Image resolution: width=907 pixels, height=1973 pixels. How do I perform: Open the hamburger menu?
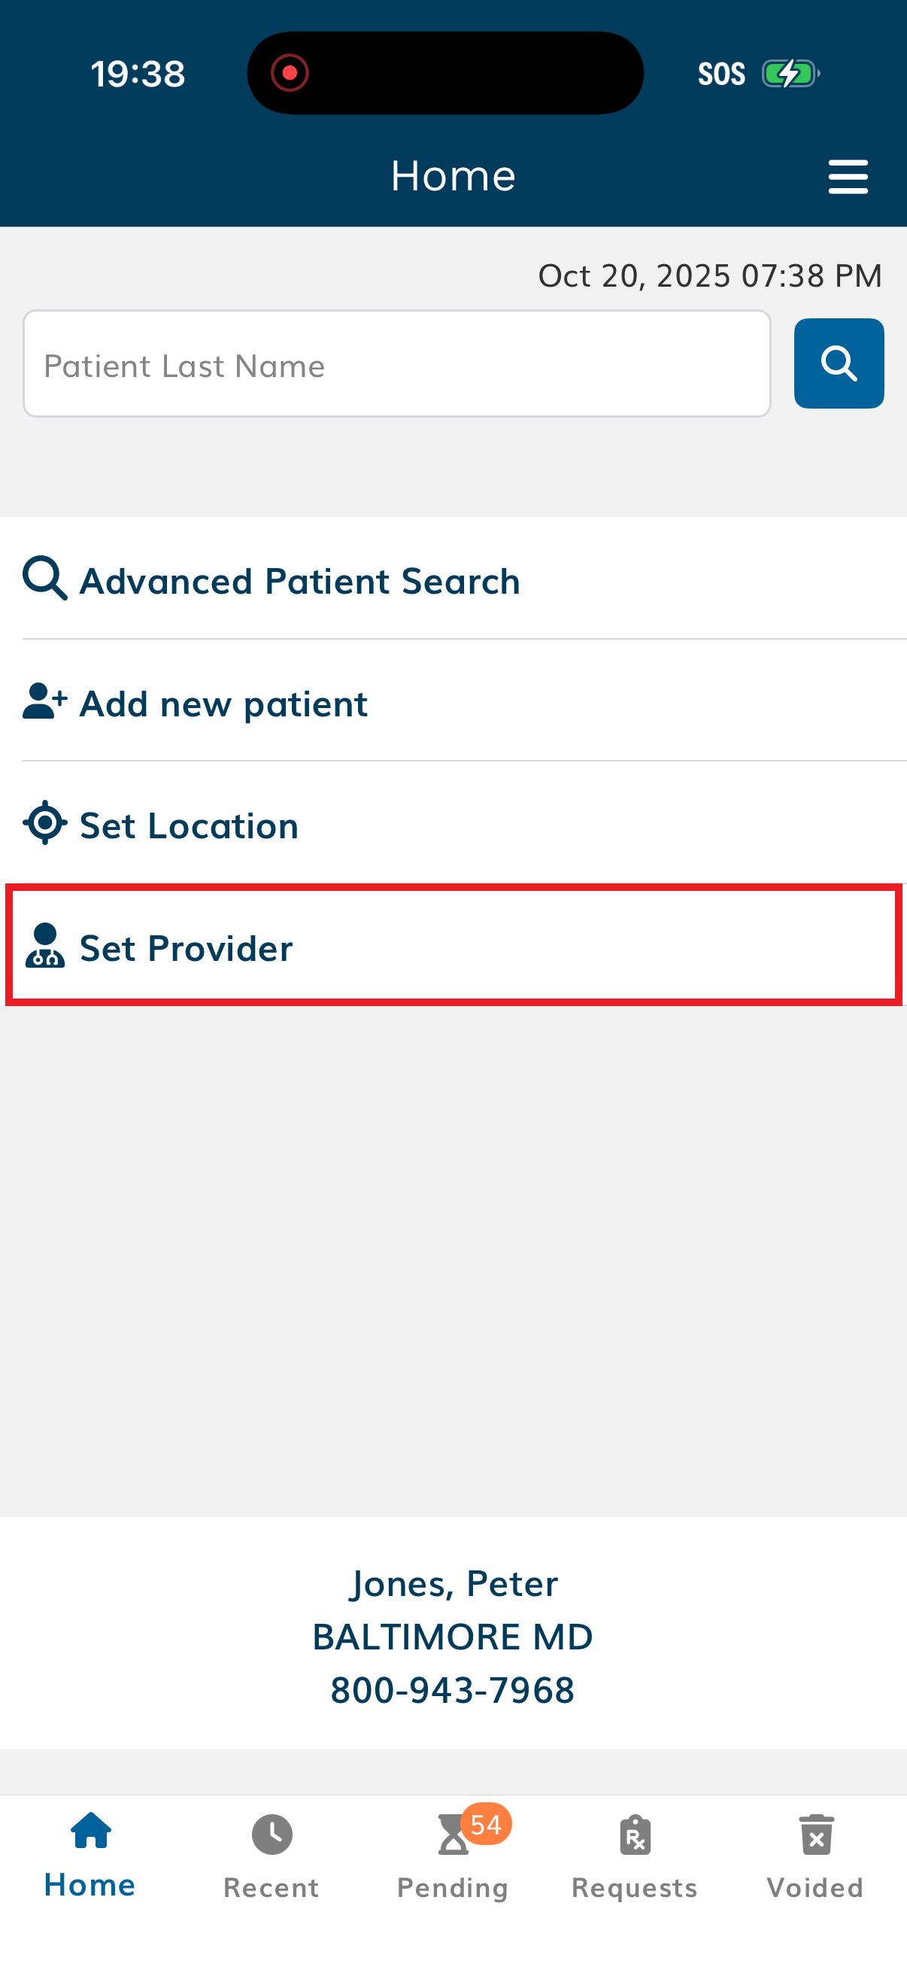(848, 177)
